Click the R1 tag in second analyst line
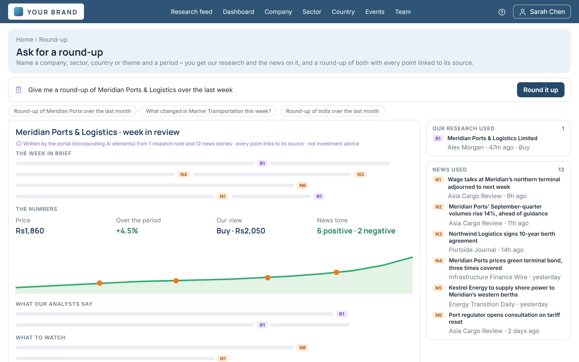 [x=262, y=325]
